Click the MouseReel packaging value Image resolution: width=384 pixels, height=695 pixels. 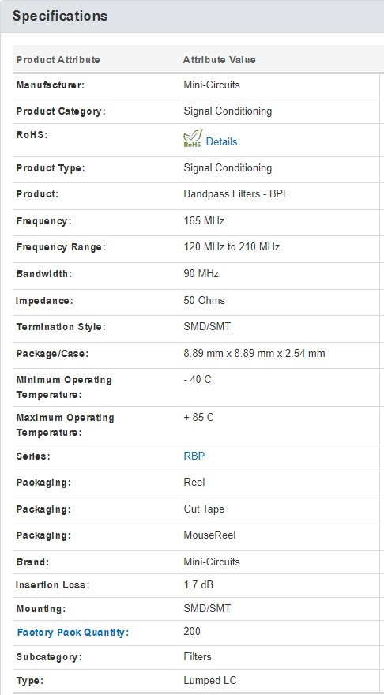[x=209, y=535]
